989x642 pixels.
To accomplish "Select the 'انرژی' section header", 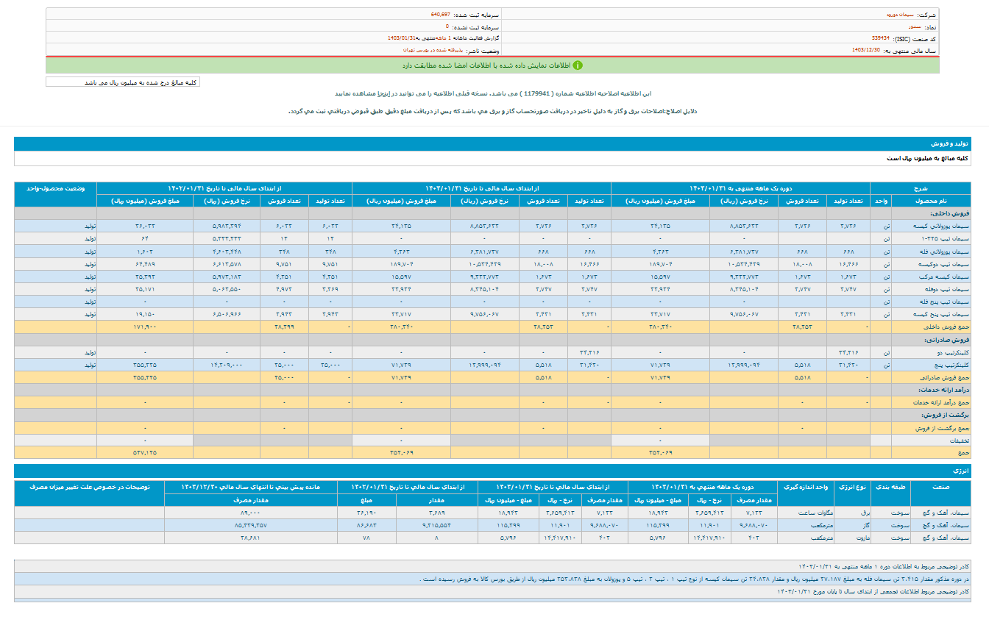I will 961,469.
